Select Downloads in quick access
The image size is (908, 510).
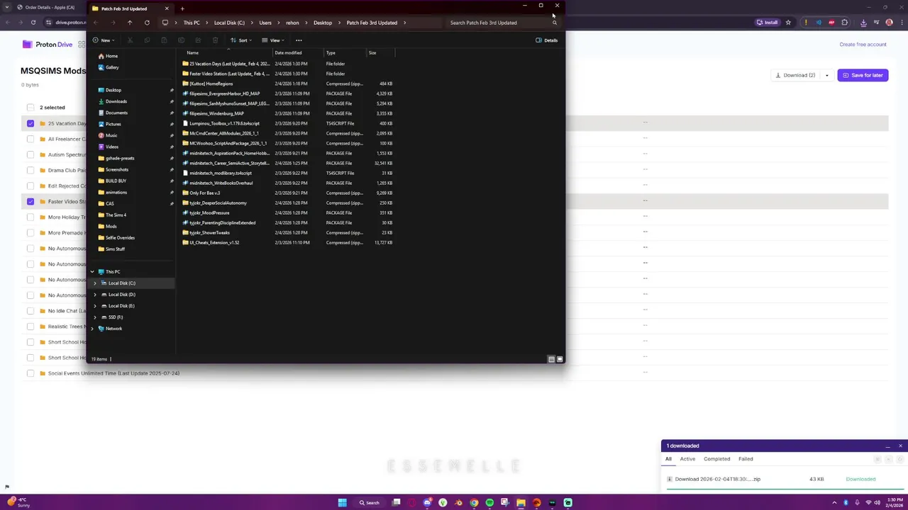pos(112,101)
